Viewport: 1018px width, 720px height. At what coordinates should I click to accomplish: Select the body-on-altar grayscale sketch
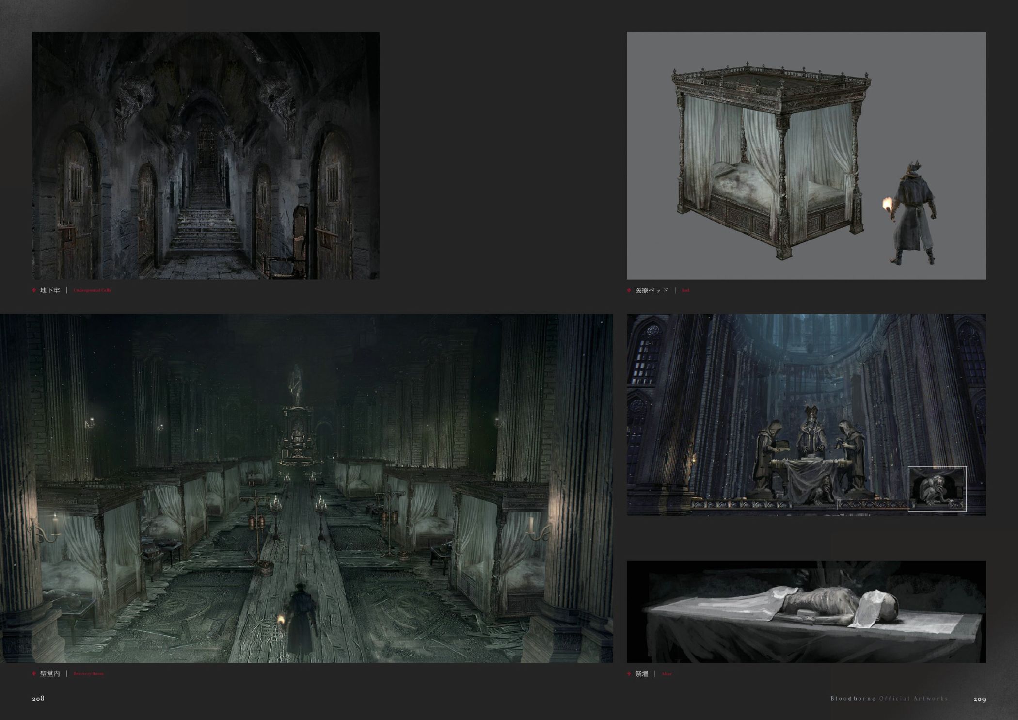click(x=806, y=611)
